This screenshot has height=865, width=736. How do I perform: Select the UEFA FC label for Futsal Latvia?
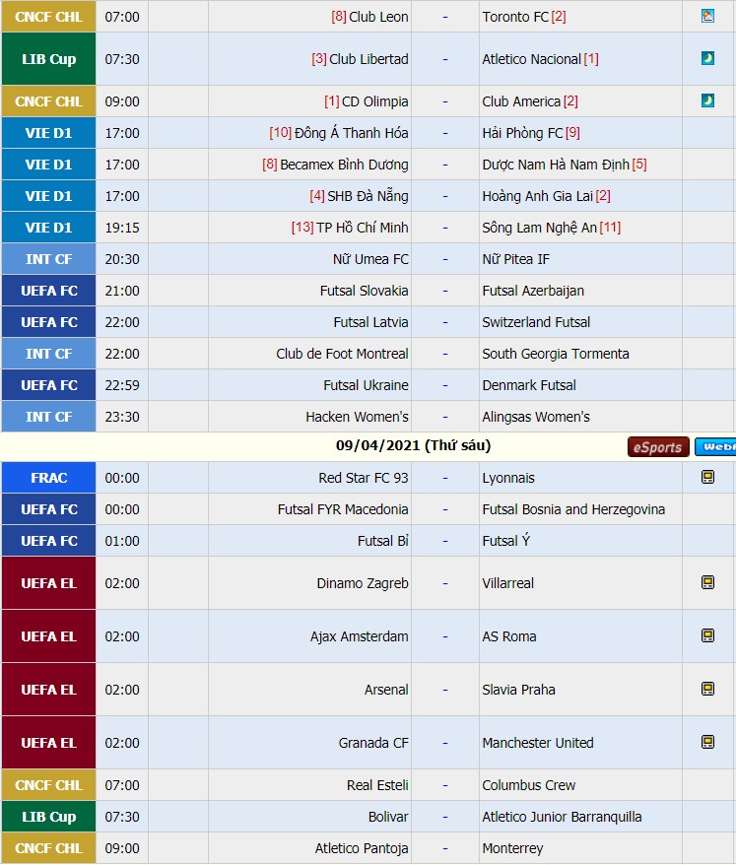48,321
